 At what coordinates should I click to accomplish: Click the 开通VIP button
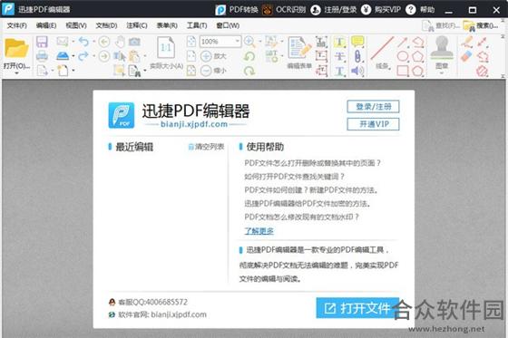(373, 124)
